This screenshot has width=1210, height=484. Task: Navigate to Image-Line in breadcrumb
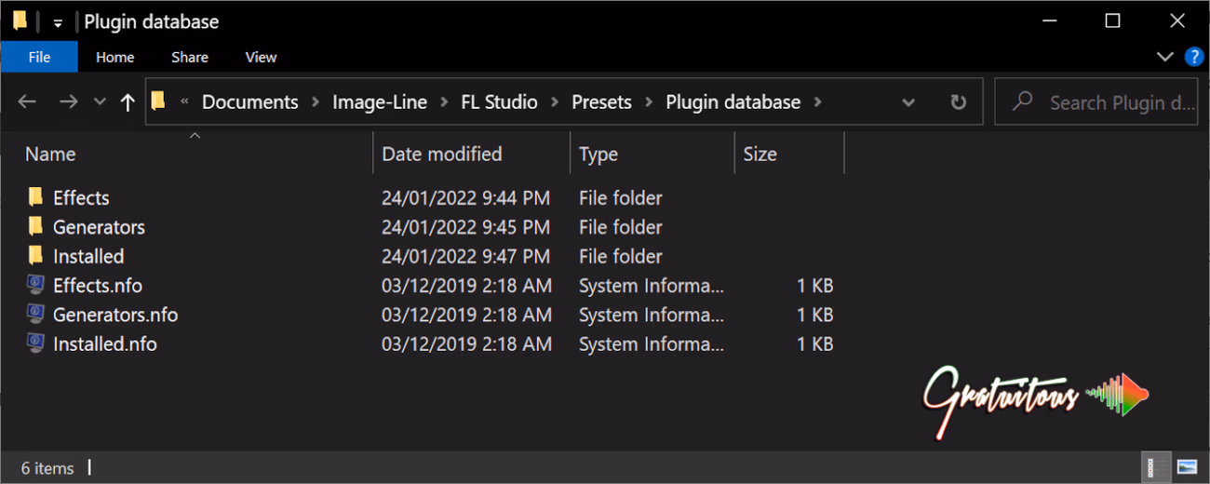(380, 102)
